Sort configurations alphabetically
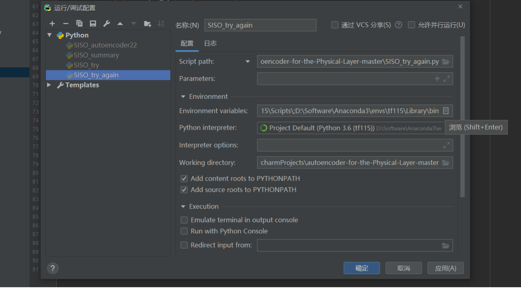This screenshot has height=288, width=521. click(160, 23)
